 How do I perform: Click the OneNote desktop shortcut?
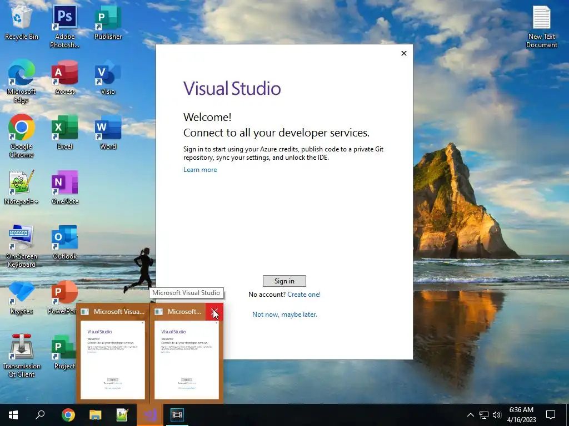tap(64, 187)
